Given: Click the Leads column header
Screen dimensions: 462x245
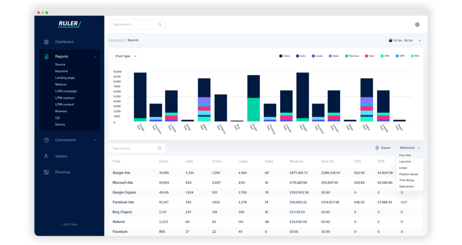Looking at the screenshot, I should [243, 161].
